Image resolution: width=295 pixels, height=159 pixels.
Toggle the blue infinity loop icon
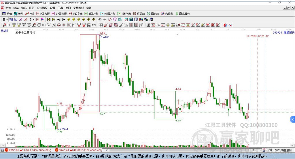(x=230, y=25)
